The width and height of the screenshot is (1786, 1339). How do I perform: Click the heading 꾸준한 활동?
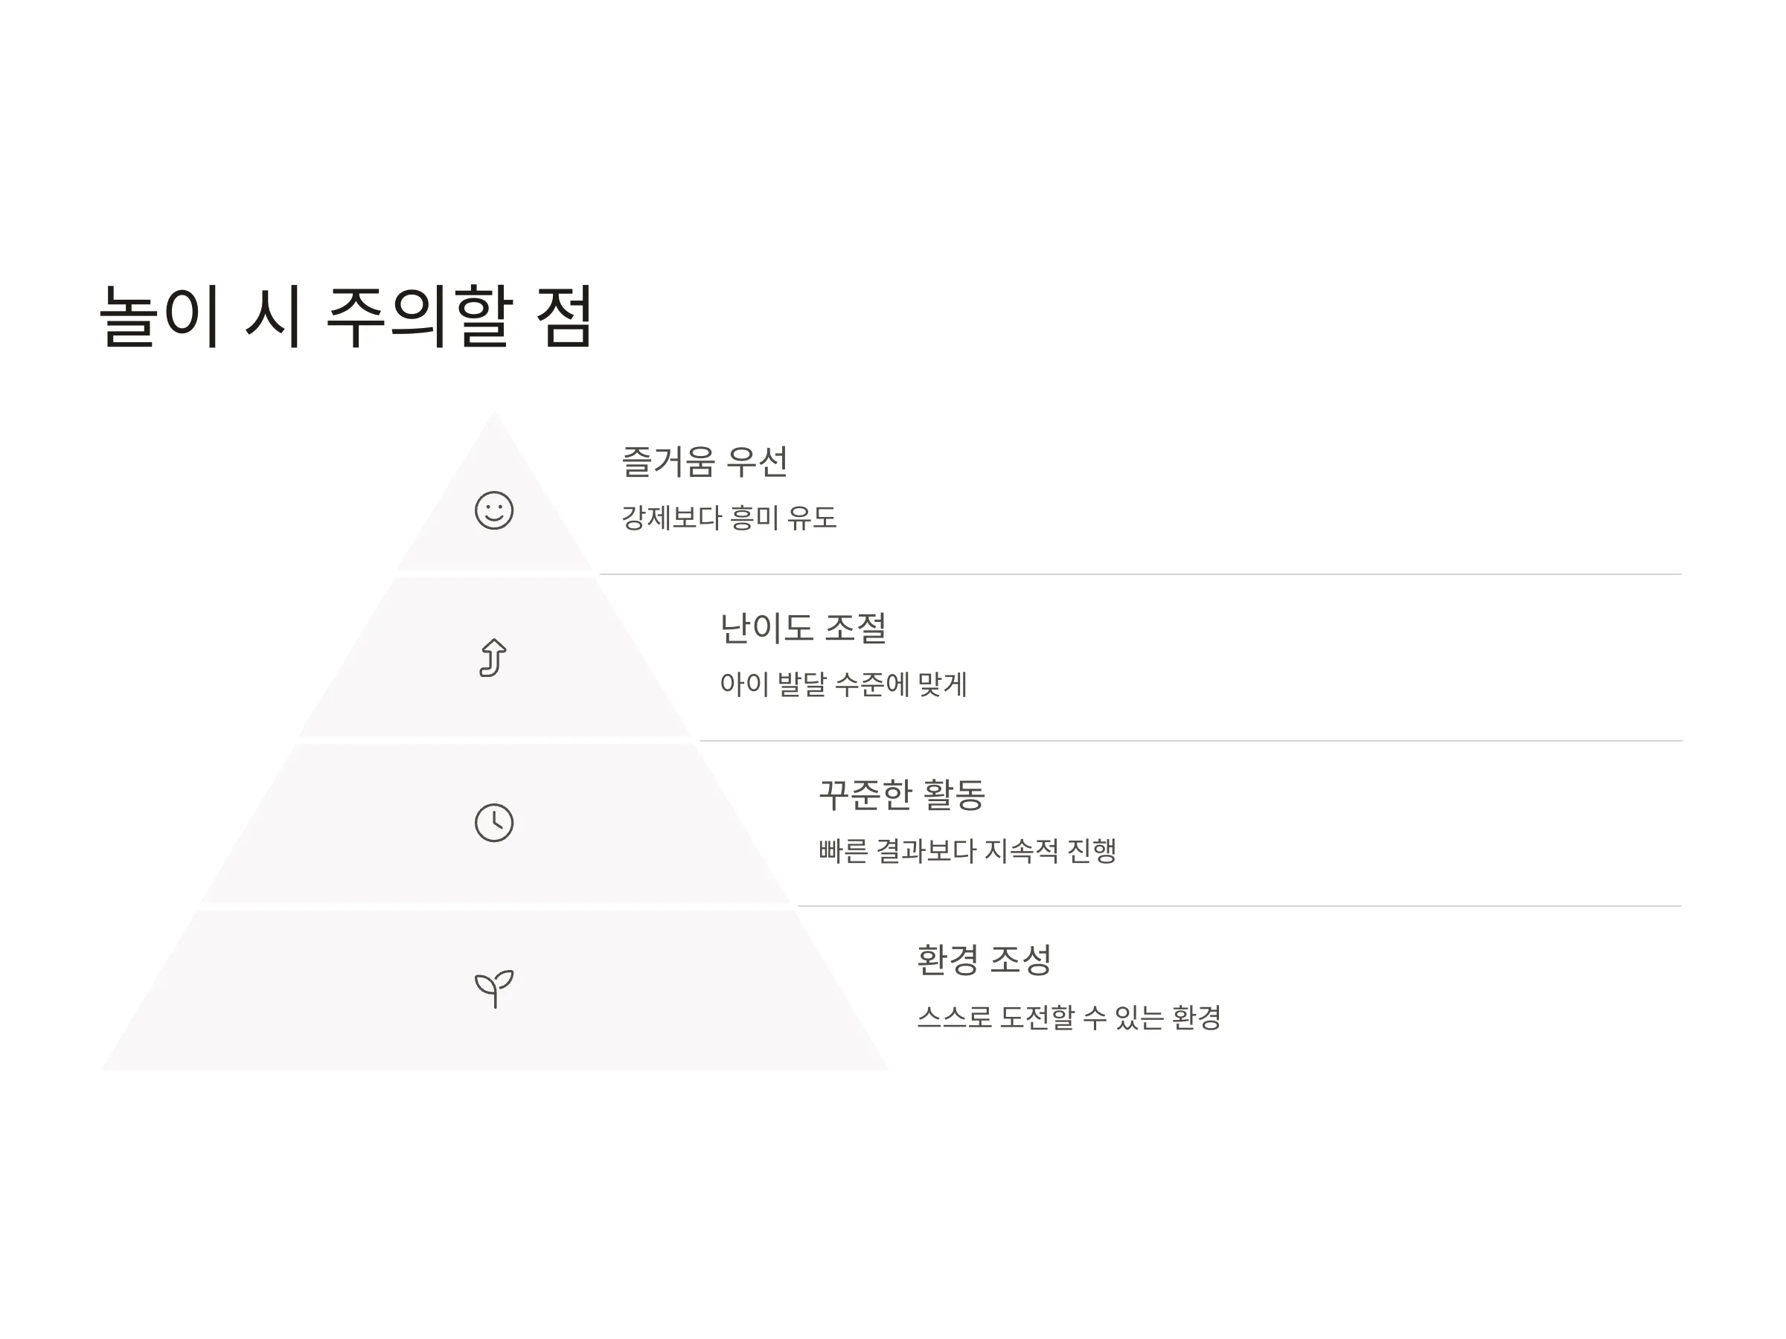[x=902, y=794]
